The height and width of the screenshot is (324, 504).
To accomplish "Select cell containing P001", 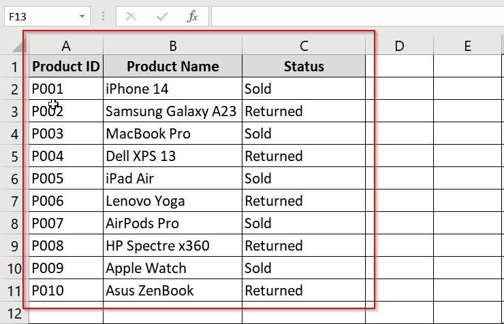I will click(66, 88).
